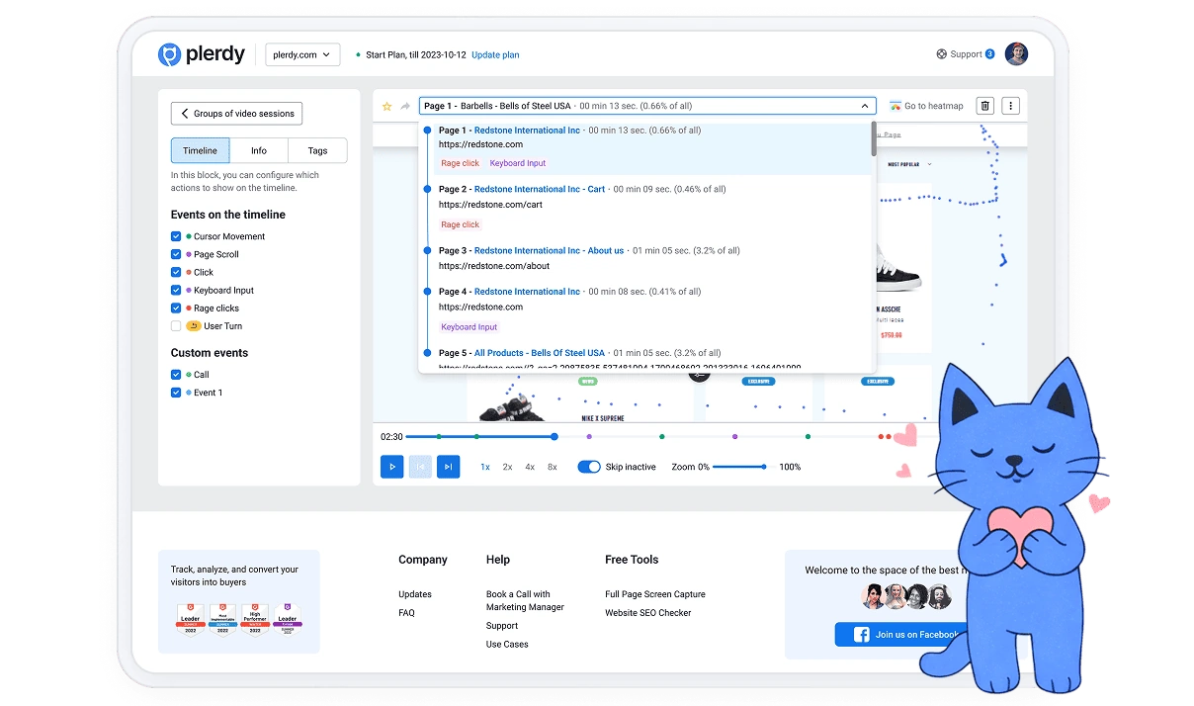
Task: Click the share arrow icon
Action: coord(405,106)
